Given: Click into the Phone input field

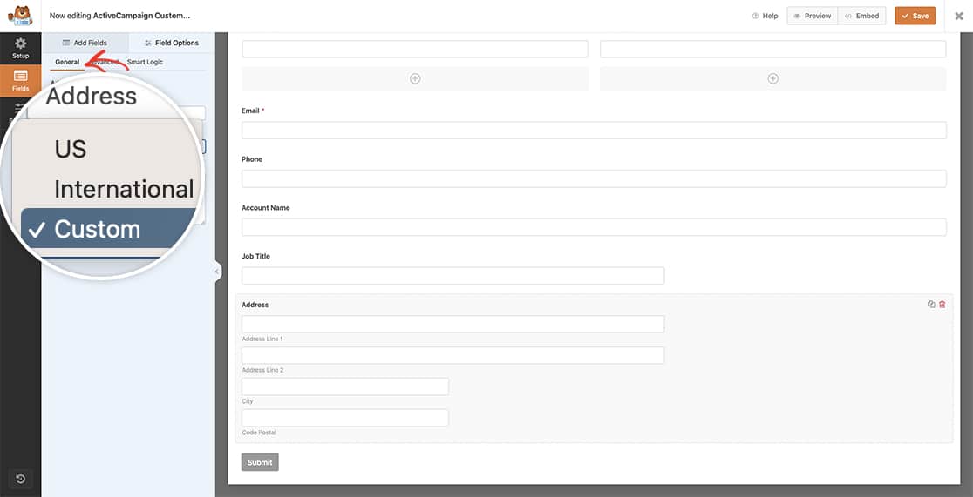Looking at the screenshot, I should pos(594,178).
